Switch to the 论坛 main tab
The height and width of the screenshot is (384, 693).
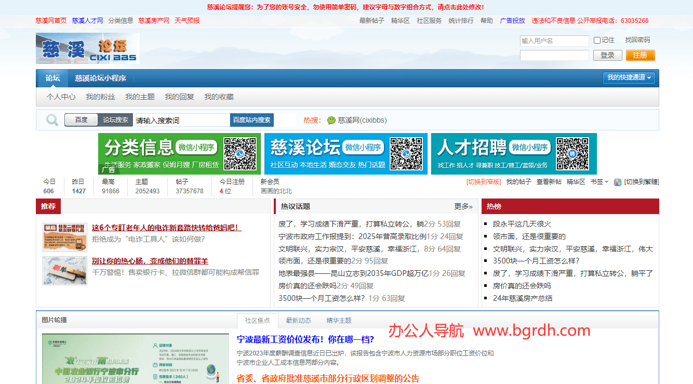(52, 78)
